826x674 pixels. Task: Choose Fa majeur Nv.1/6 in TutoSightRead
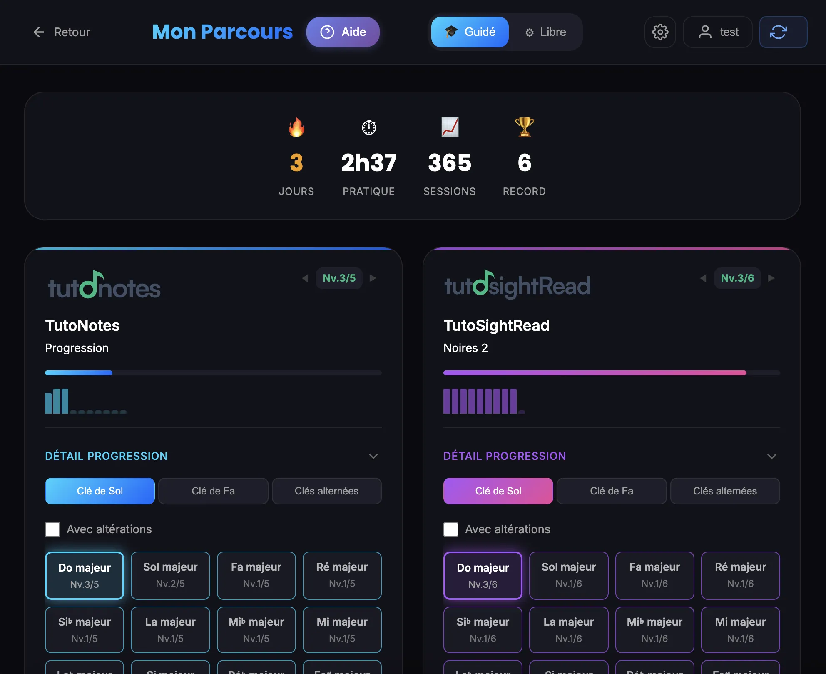coord(654,576)
